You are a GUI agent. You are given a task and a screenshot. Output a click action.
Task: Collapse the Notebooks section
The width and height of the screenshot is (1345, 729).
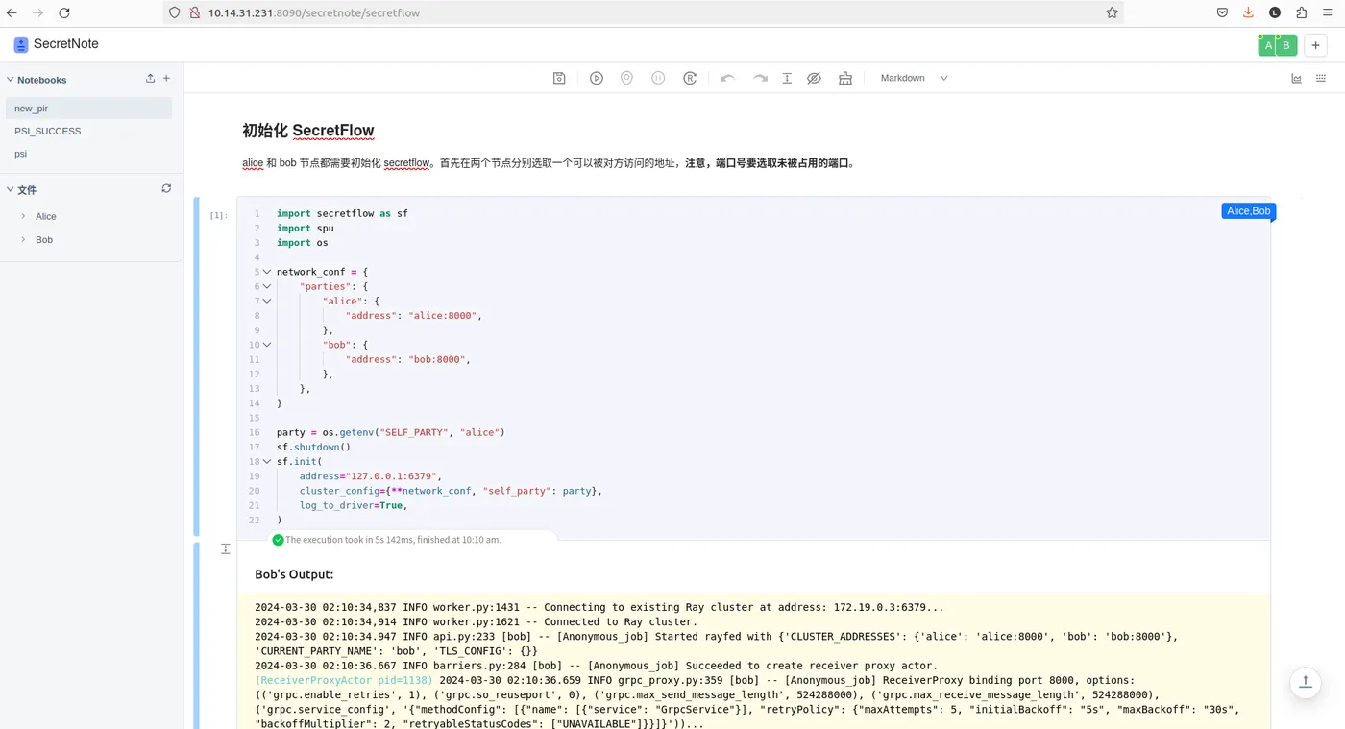(x=11, y=80)
